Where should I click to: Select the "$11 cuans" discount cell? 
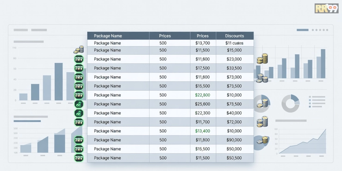click(234, 43)
